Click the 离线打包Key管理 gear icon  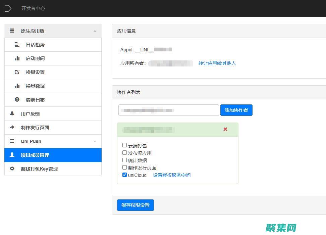[x=12, y=169]
